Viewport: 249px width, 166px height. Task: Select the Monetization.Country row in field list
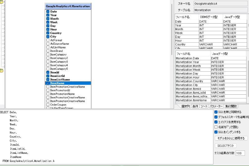tap(193, 81)
